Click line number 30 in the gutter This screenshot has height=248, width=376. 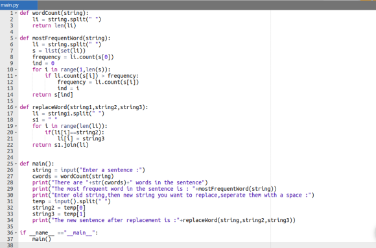(10, 195)
